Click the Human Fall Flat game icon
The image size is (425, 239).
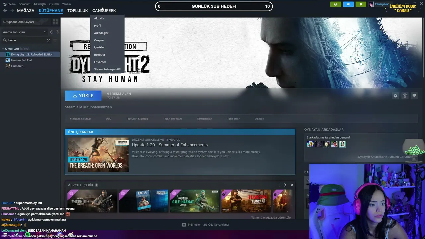point(8,60)
